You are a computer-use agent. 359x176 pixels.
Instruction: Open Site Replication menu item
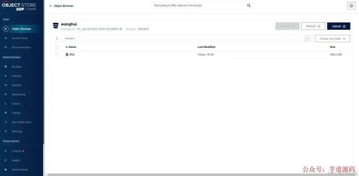(x=22, y=122)
